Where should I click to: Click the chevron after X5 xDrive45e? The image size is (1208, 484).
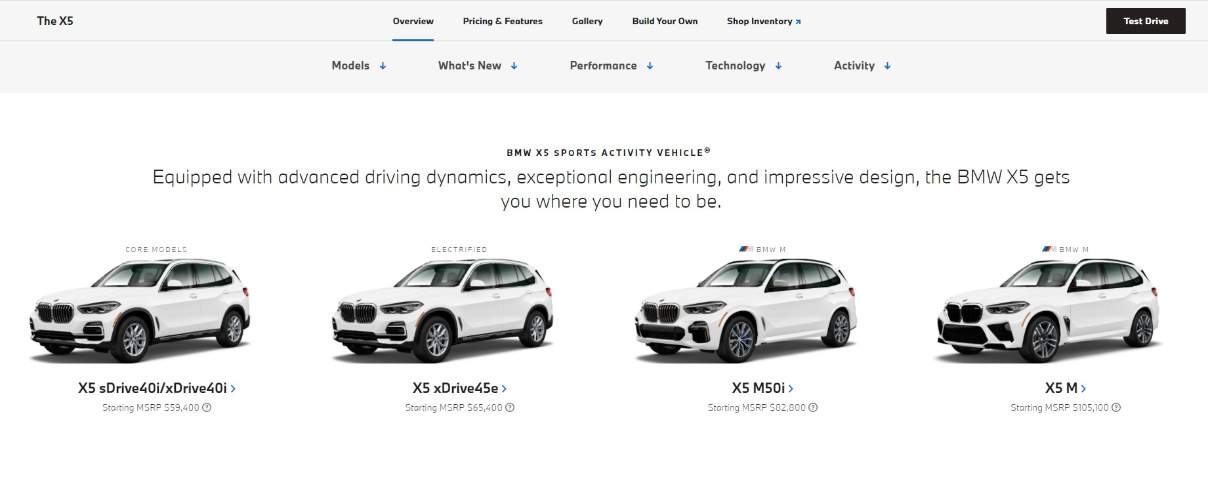pyautogui.click(x=504, y=388)
